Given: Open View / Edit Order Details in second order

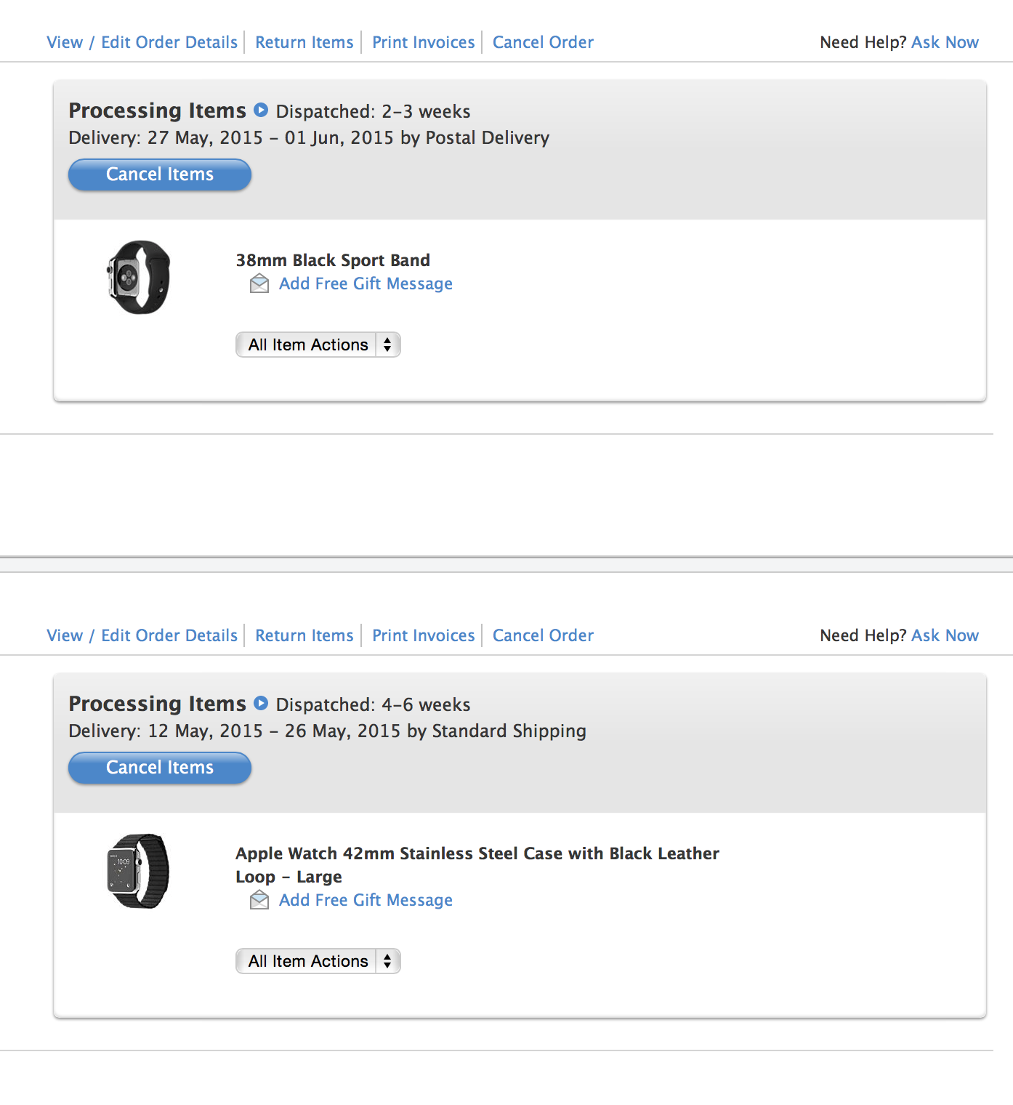Looking at the screenshot, I should pyautogui.click(x=142, y=635).
